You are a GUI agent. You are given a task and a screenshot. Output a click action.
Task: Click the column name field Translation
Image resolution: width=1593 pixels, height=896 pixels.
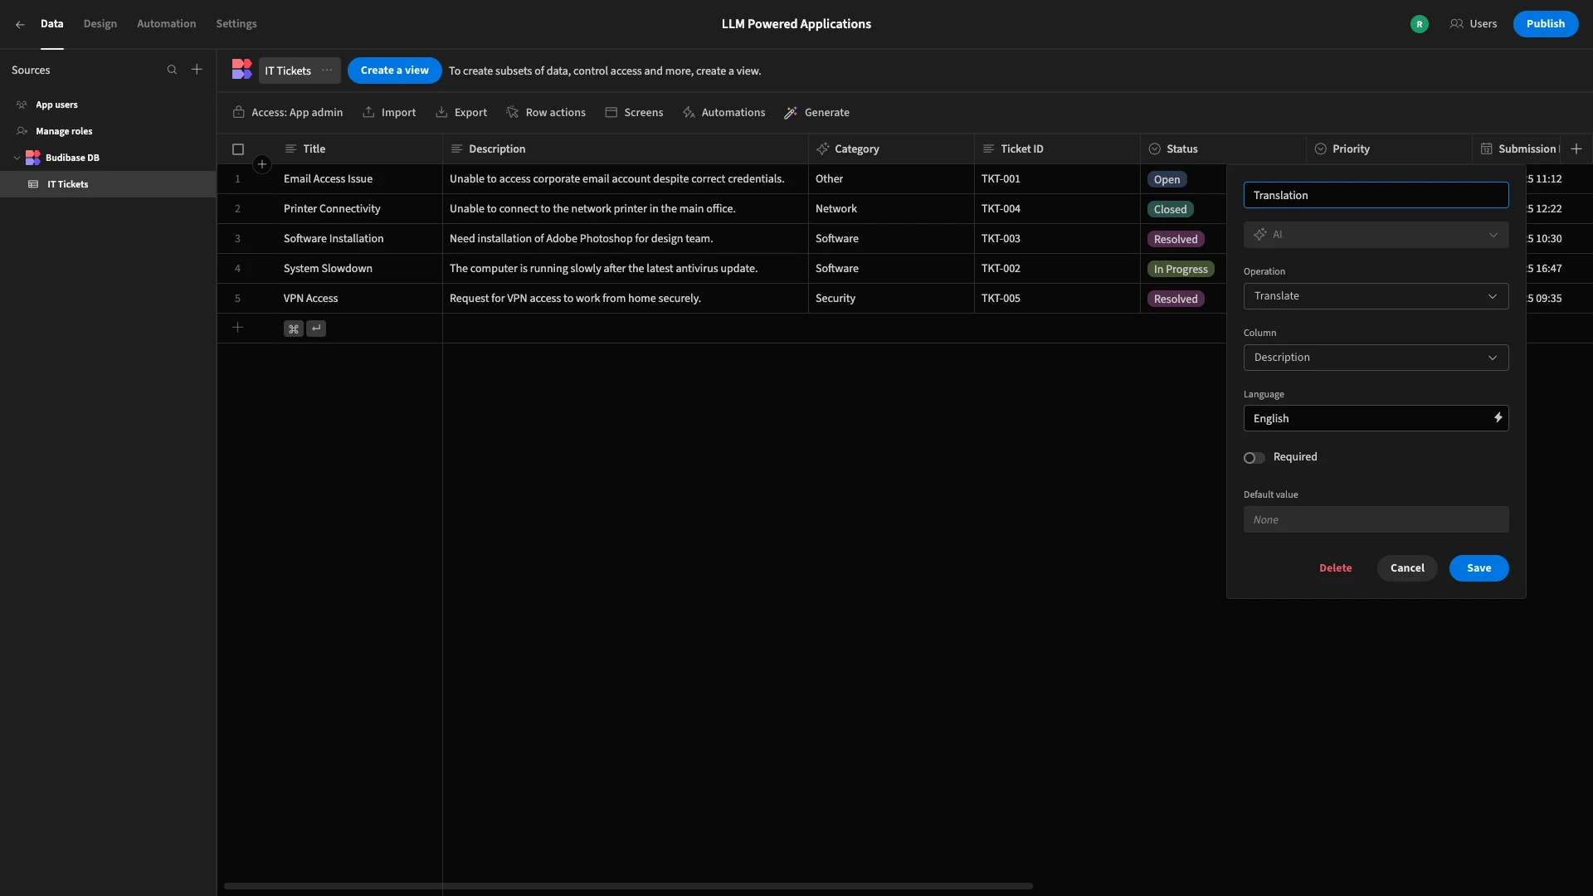tap(1376, 195)
